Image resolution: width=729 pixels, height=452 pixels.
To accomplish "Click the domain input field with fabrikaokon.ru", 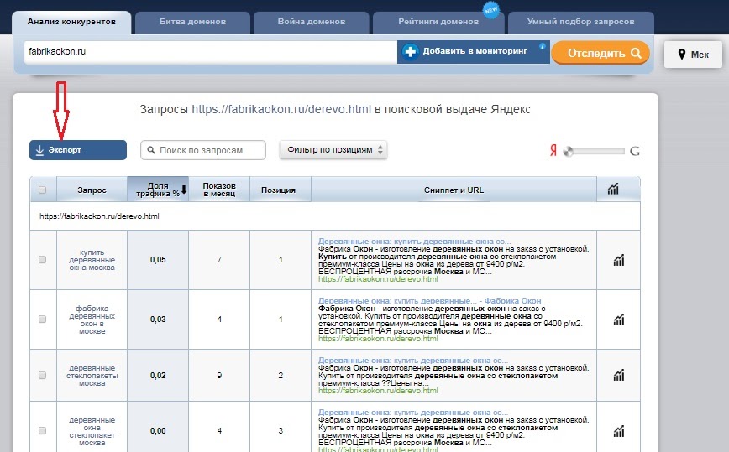I will (211, 51).
